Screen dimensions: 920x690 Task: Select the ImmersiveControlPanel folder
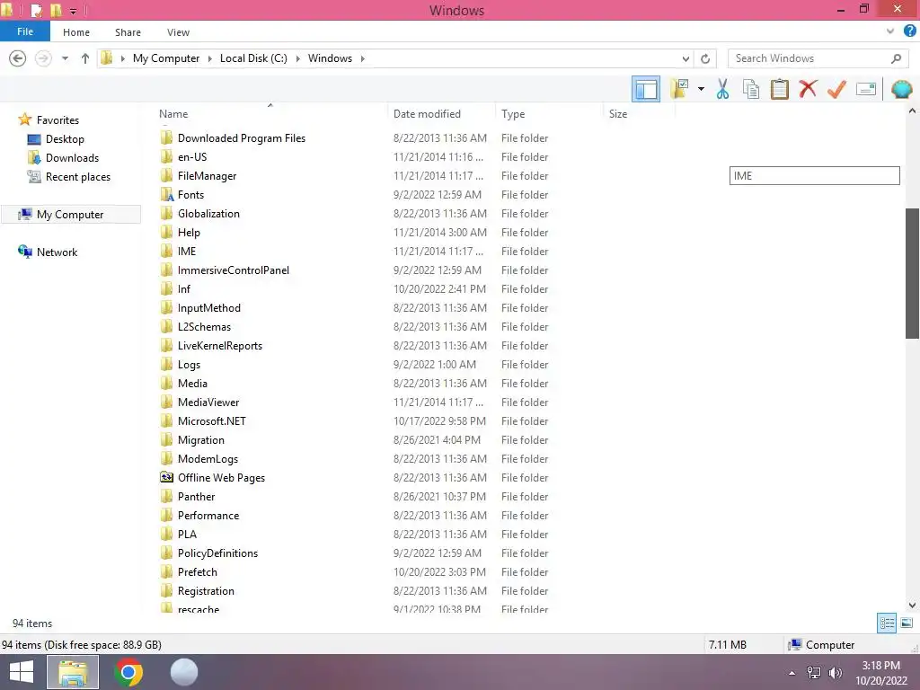pyautogui.click(x=233, y=270)
